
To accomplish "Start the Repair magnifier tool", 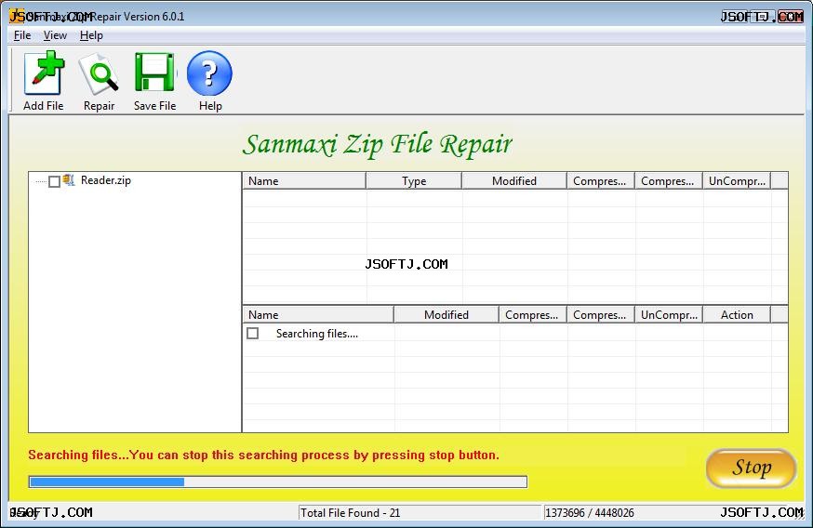I will coord(99,74).
